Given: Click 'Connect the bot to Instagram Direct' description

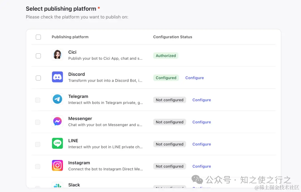Looking at the screenshot, I should pyautogui.click(x=106, y=169).
